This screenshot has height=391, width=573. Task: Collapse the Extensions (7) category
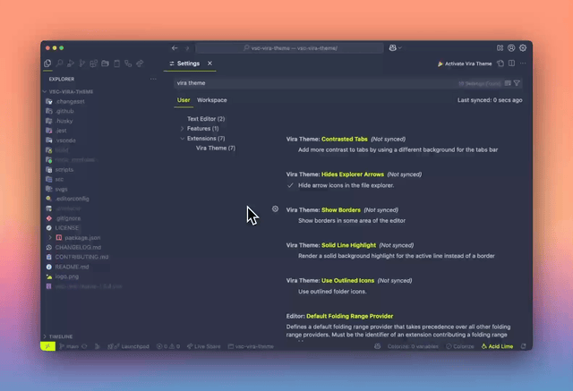tap(182, 139)
